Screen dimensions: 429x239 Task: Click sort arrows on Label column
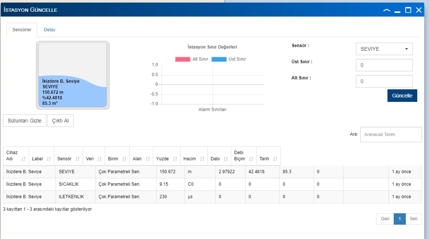tap(49, 159)
